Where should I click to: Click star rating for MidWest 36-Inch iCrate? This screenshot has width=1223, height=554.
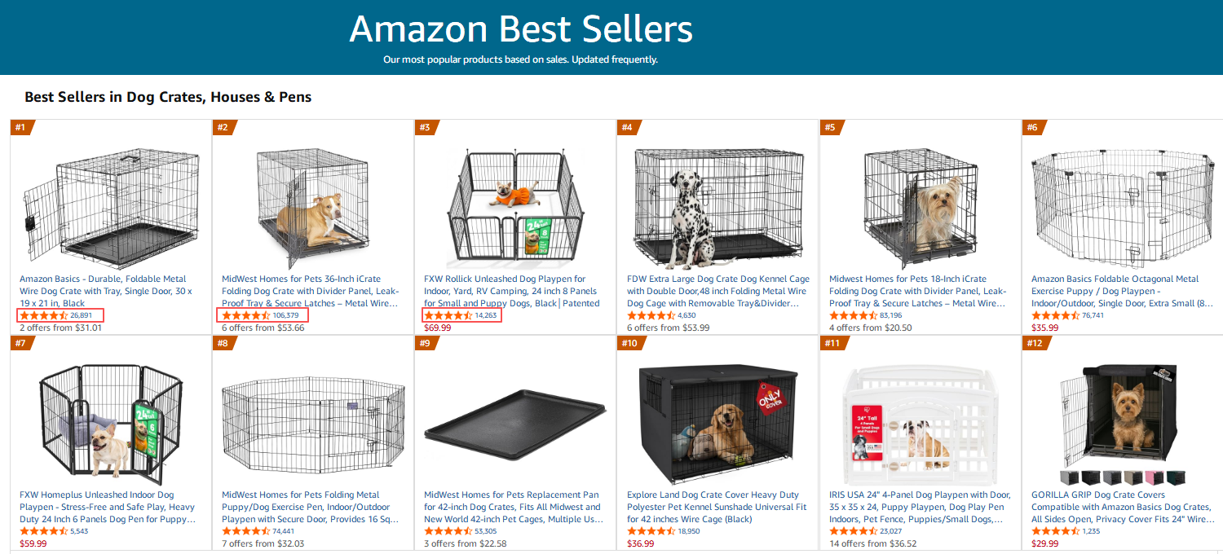(245, 315)
